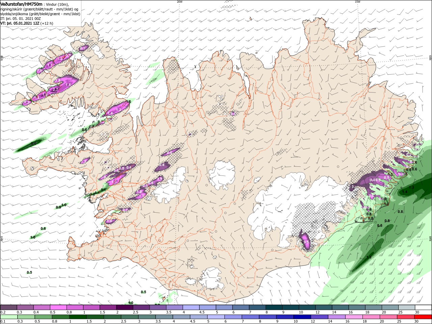Pick the dark mauve 0.2 swatch in upper scale
Screen dimensions: 432x324
click(x=9, y=307)
